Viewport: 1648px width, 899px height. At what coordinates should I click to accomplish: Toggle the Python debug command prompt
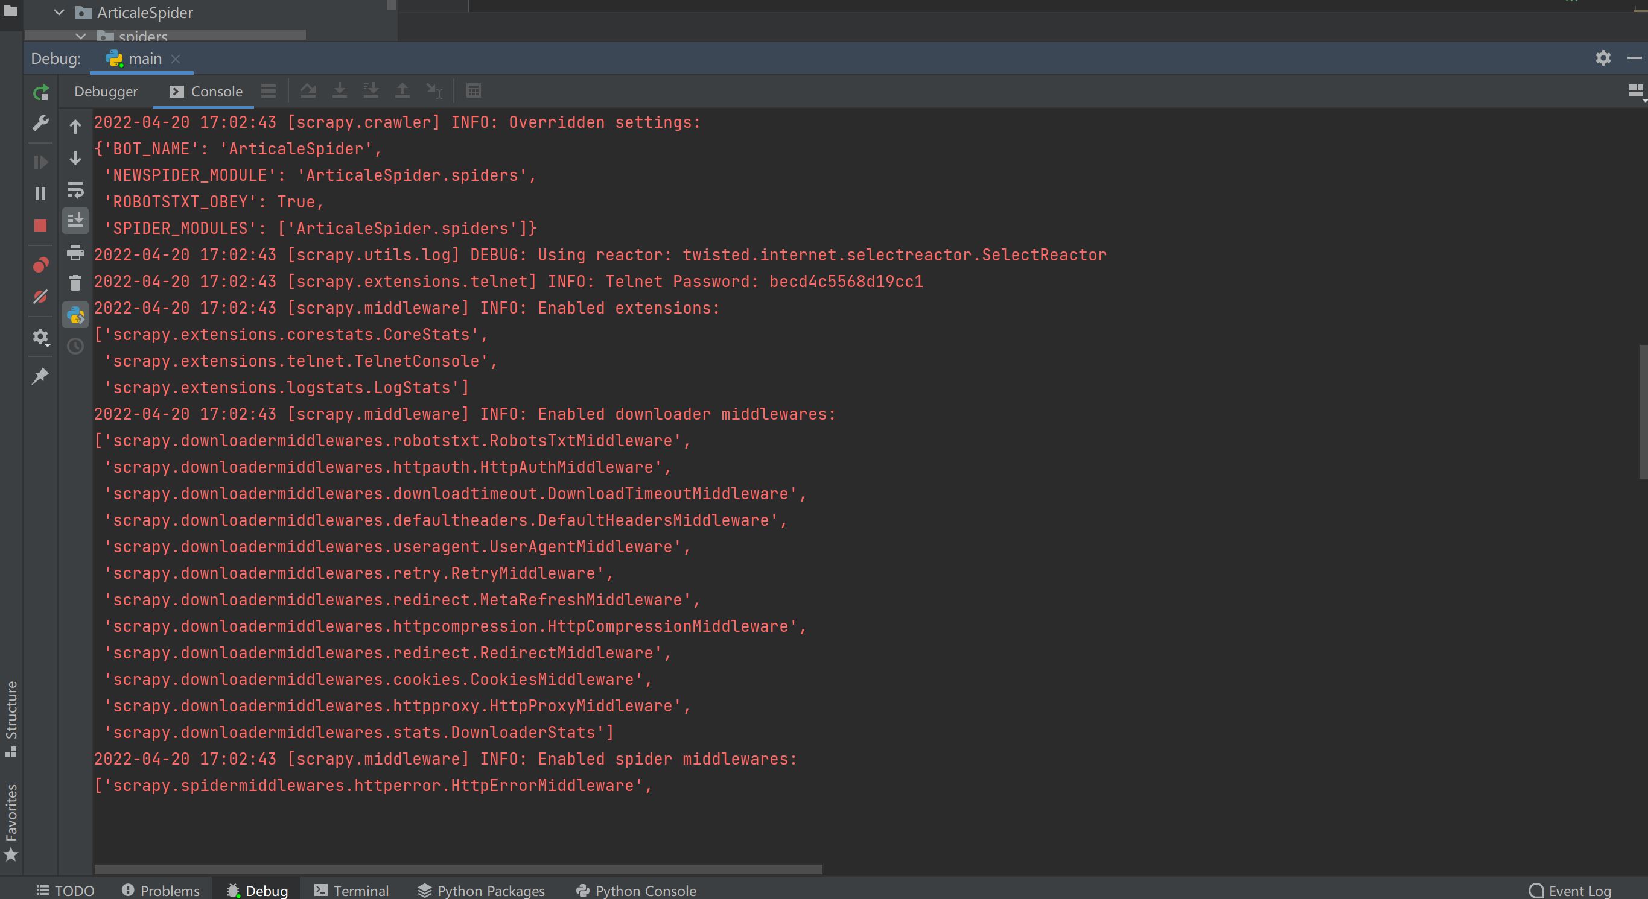click(x=75, y=315)
